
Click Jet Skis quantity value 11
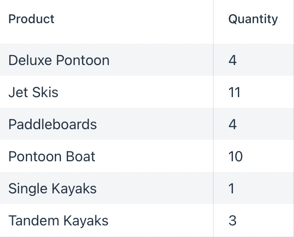(234, 92)
